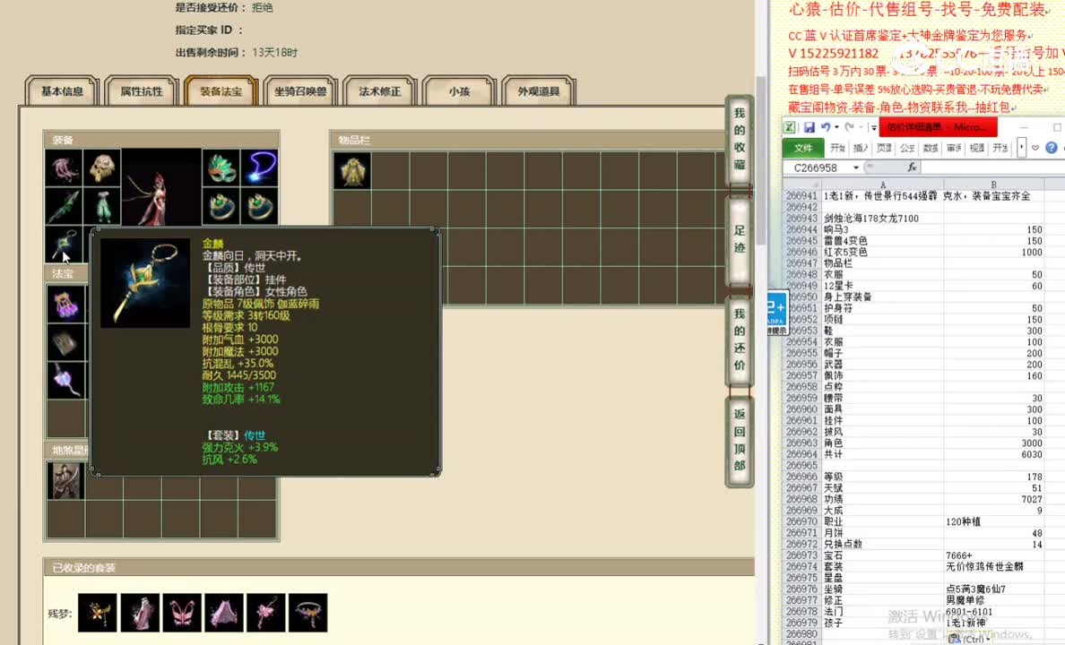This screenshot has width=1065, height=645.
Task: Click golden armor item in 物品栏
Action: pos(352,170)
